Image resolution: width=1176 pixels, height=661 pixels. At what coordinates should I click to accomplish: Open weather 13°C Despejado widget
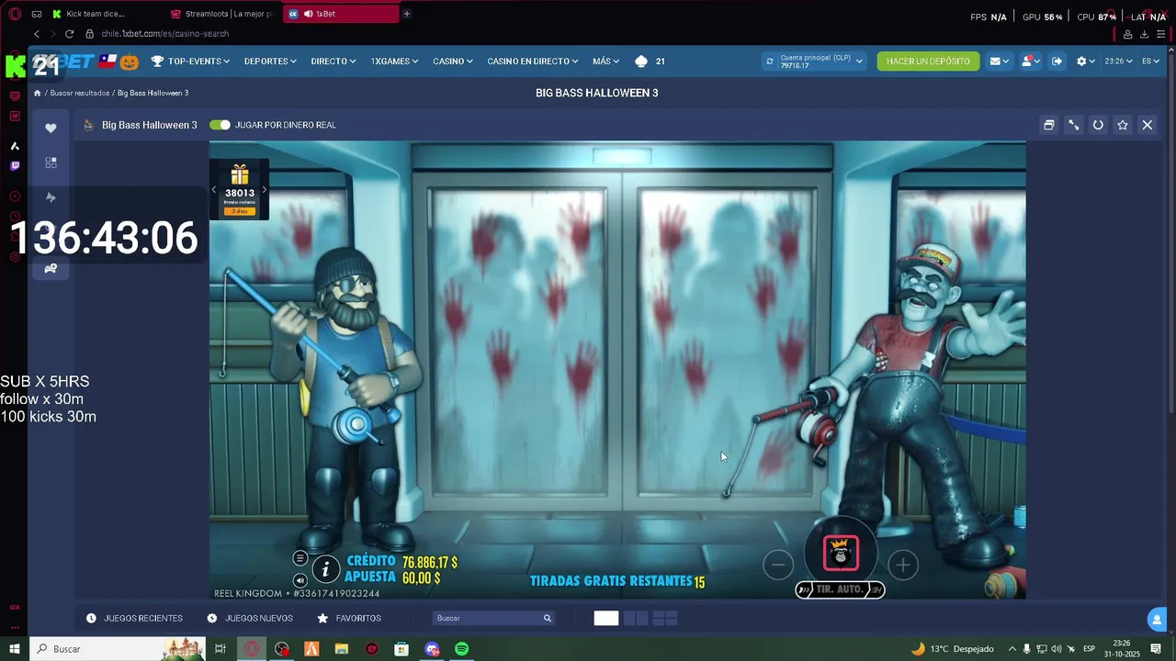[952, 649]
